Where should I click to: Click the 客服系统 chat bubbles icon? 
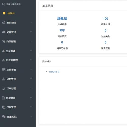point(4,117)
